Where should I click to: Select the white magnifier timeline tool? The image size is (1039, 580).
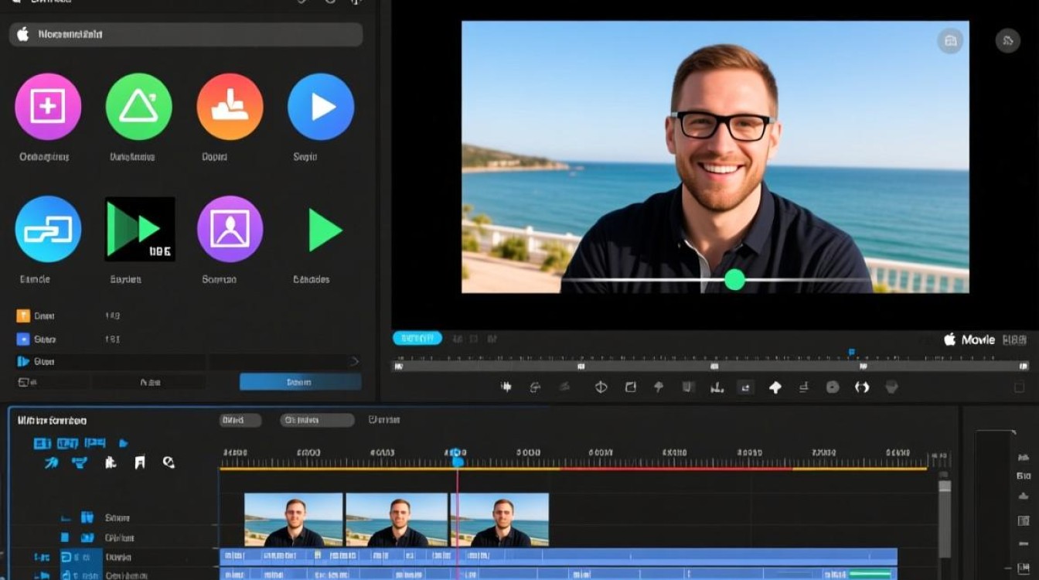[169, 463]
